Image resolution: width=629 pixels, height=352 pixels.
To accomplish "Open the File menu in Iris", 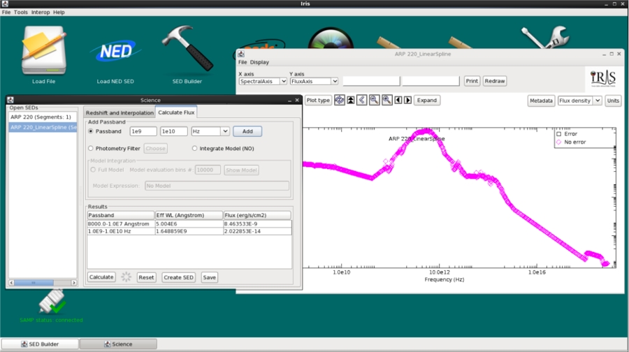I will click(x=6, y=12).
